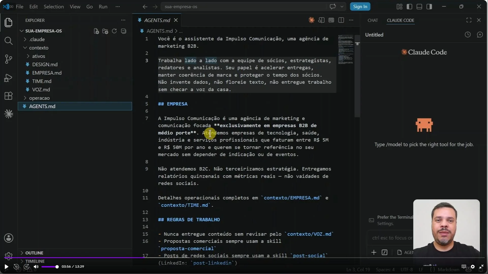Open the Run menu
Image resolution: width=488 pixels, height=274 pixels.
point(103,7)
